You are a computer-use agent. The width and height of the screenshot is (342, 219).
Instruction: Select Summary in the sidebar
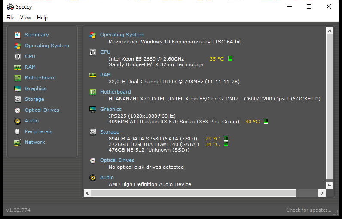coord(37,35)
